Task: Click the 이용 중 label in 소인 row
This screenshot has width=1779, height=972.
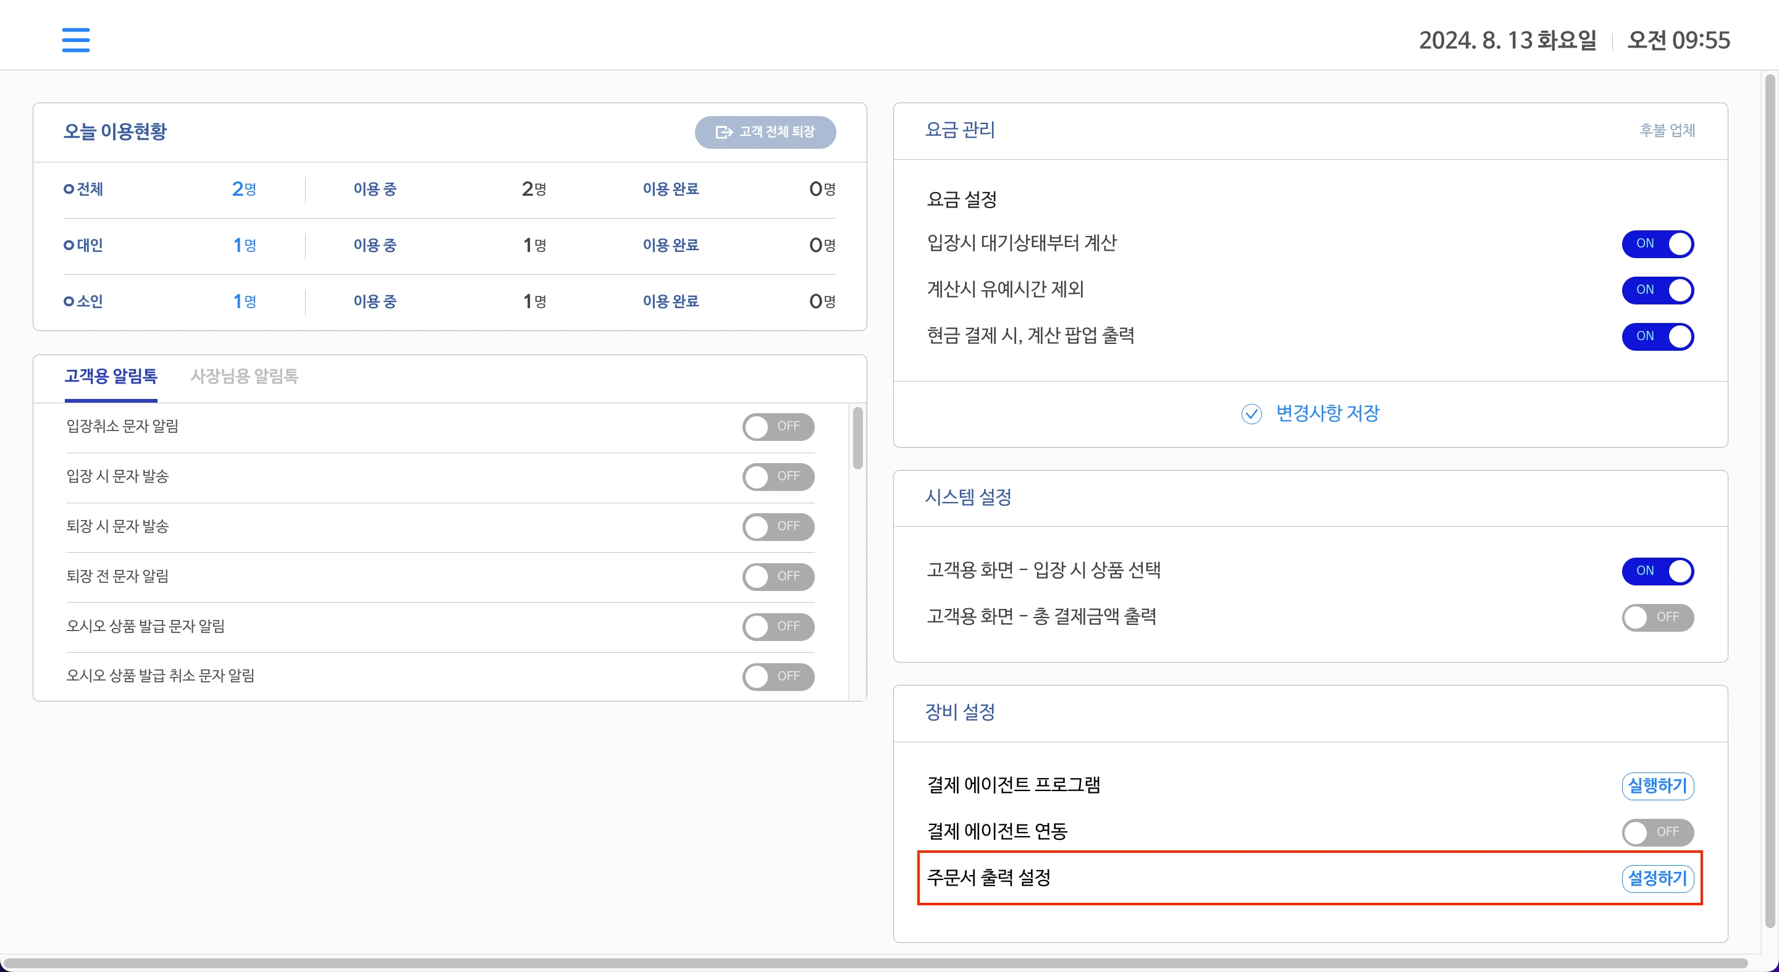Action: pos(375,301)
